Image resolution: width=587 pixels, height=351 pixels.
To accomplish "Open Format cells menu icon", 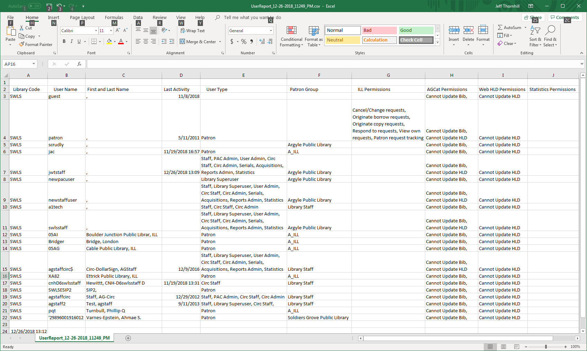I will 483,30.
